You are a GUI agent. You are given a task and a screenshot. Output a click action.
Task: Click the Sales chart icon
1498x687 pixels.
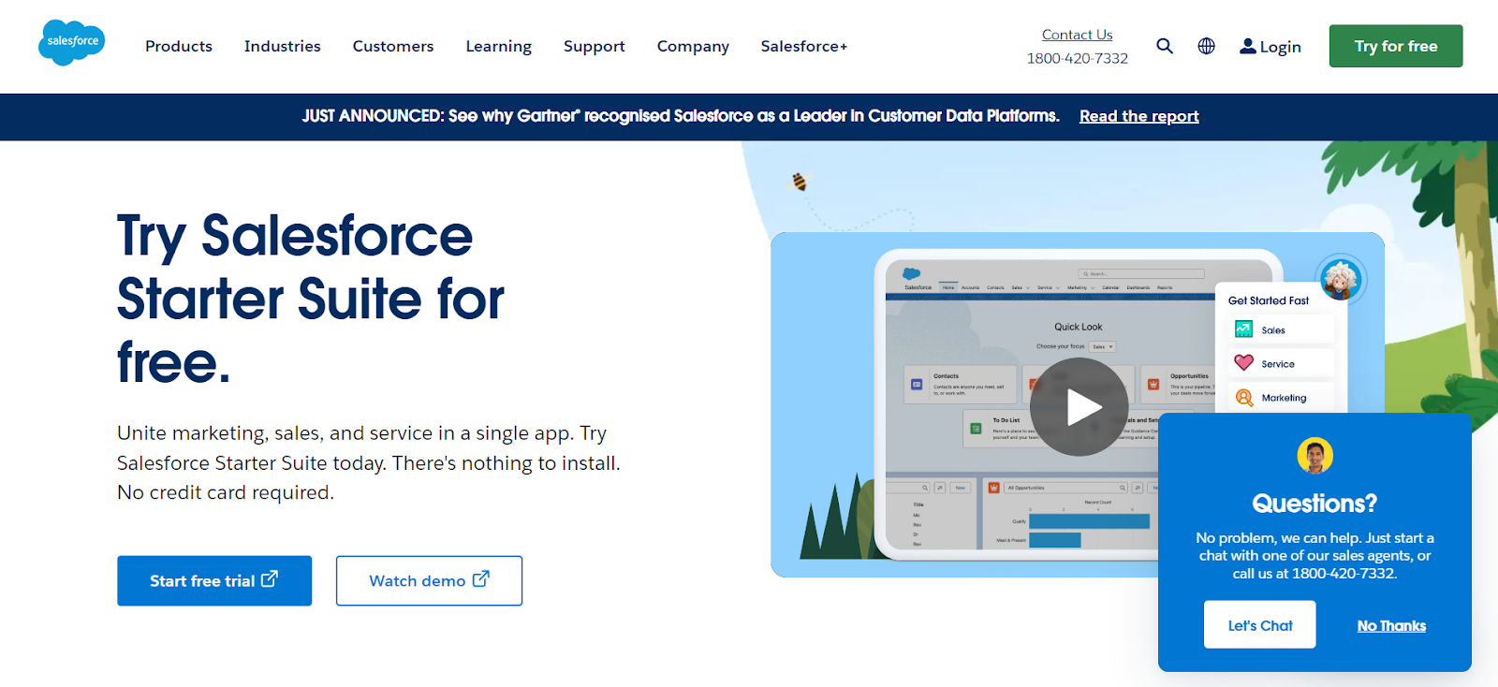[x=1243, y=329]
